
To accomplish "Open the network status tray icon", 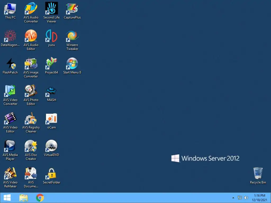I will [x=240, y=198].
